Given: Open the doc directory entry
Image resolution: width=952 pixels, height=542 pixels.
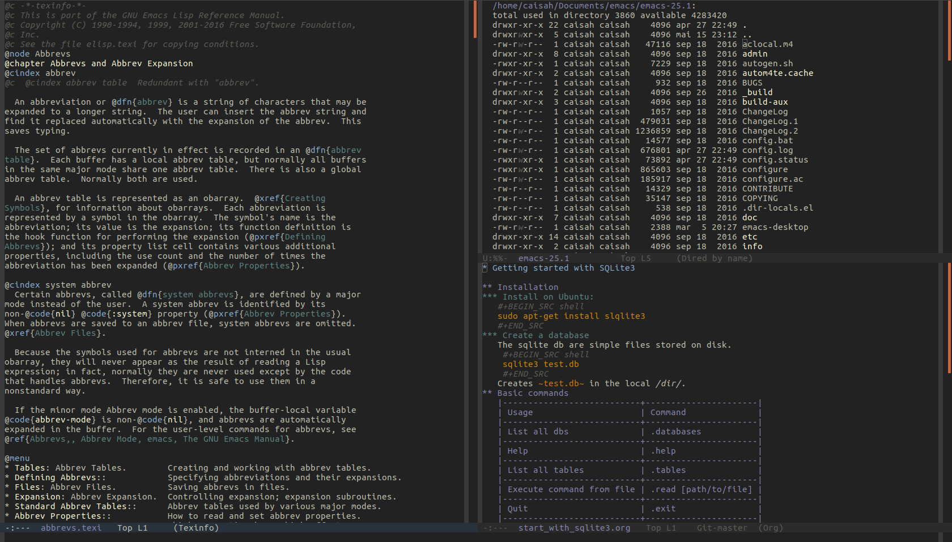Looking at the screenshot, I should coord(750,217).
